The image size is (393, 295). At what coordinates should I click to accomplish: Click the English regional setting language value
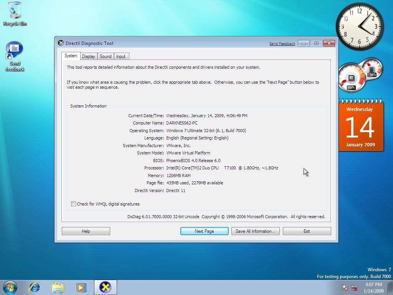197,138
